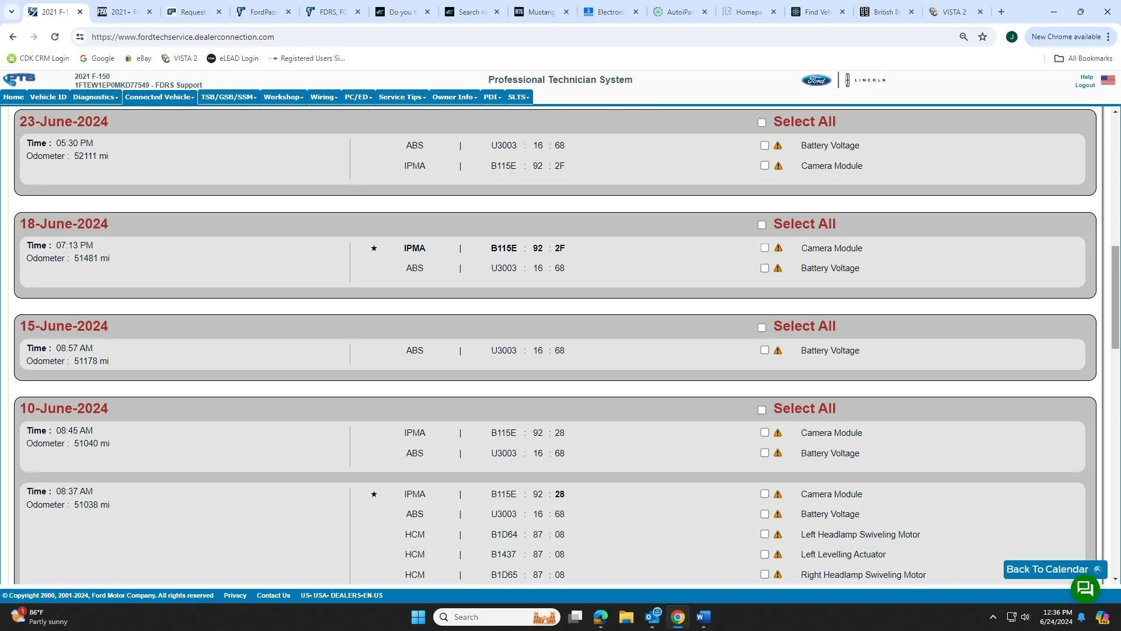Viewport: 1121px width, 631px height.
Task: Click the PTS logo icon
Action: pyautogui.click(x=19, y=79)
